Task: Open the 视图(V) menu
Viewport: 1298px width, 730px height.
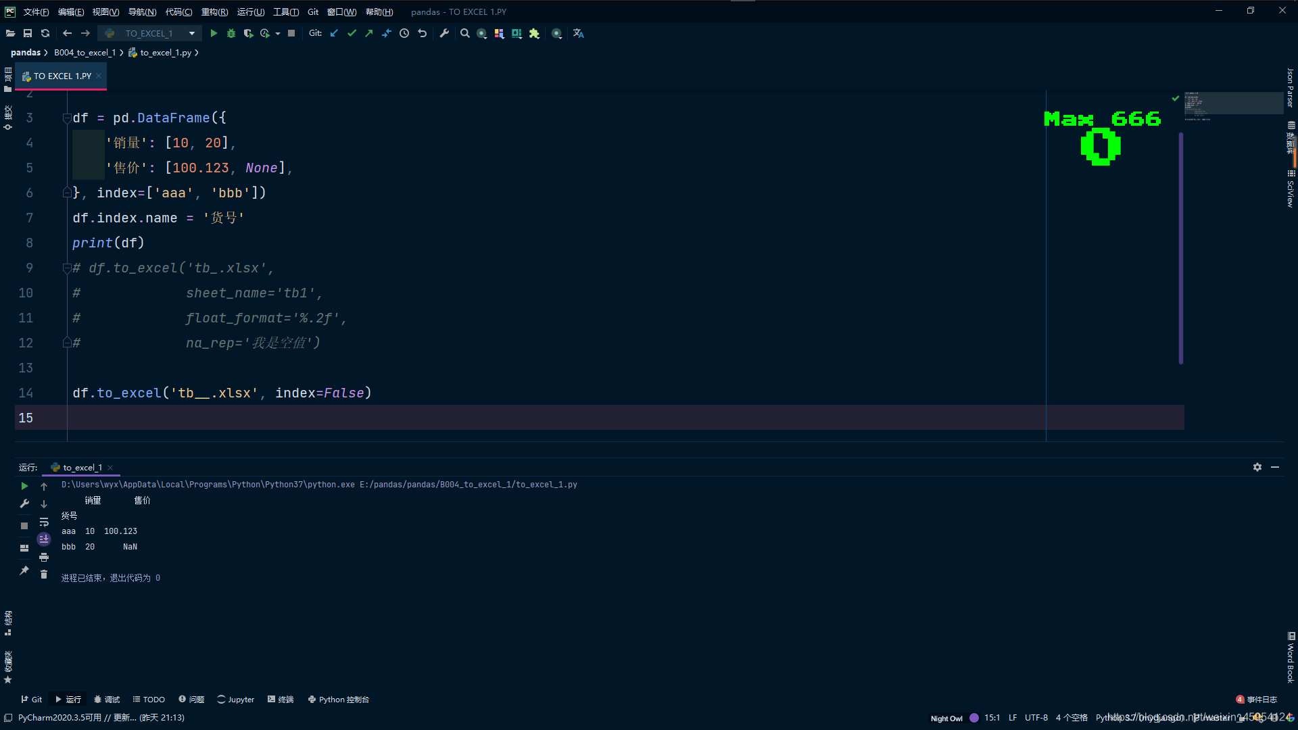Action: (106, 12)
